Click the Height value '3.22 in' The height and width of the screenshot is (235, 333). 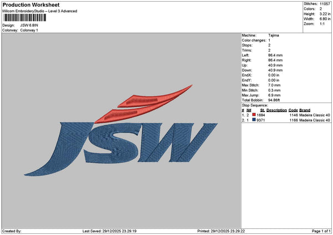[325, 14]
